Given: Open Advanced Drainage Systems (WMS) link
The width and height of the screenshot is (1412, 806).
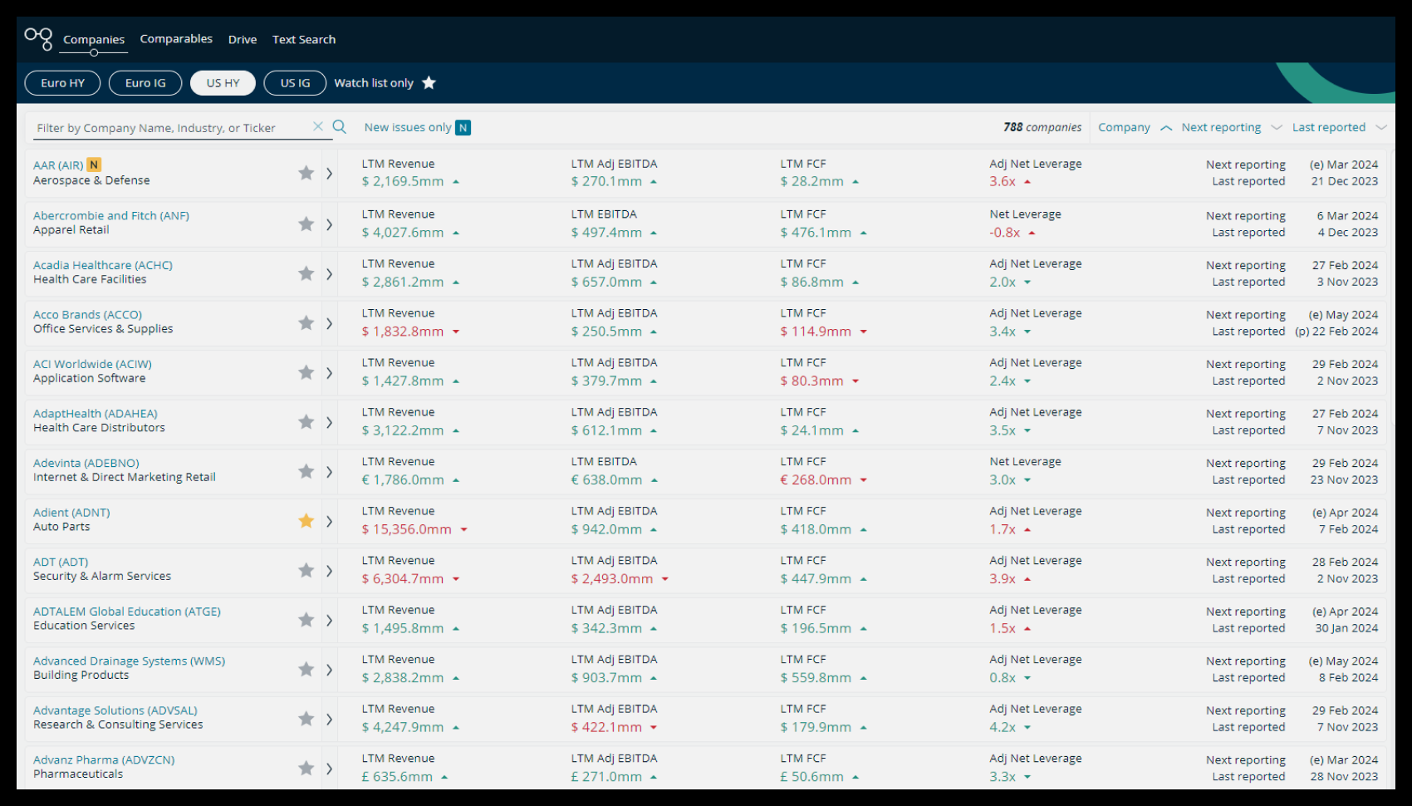Looking at the screenshot, I should pos(129,661).
